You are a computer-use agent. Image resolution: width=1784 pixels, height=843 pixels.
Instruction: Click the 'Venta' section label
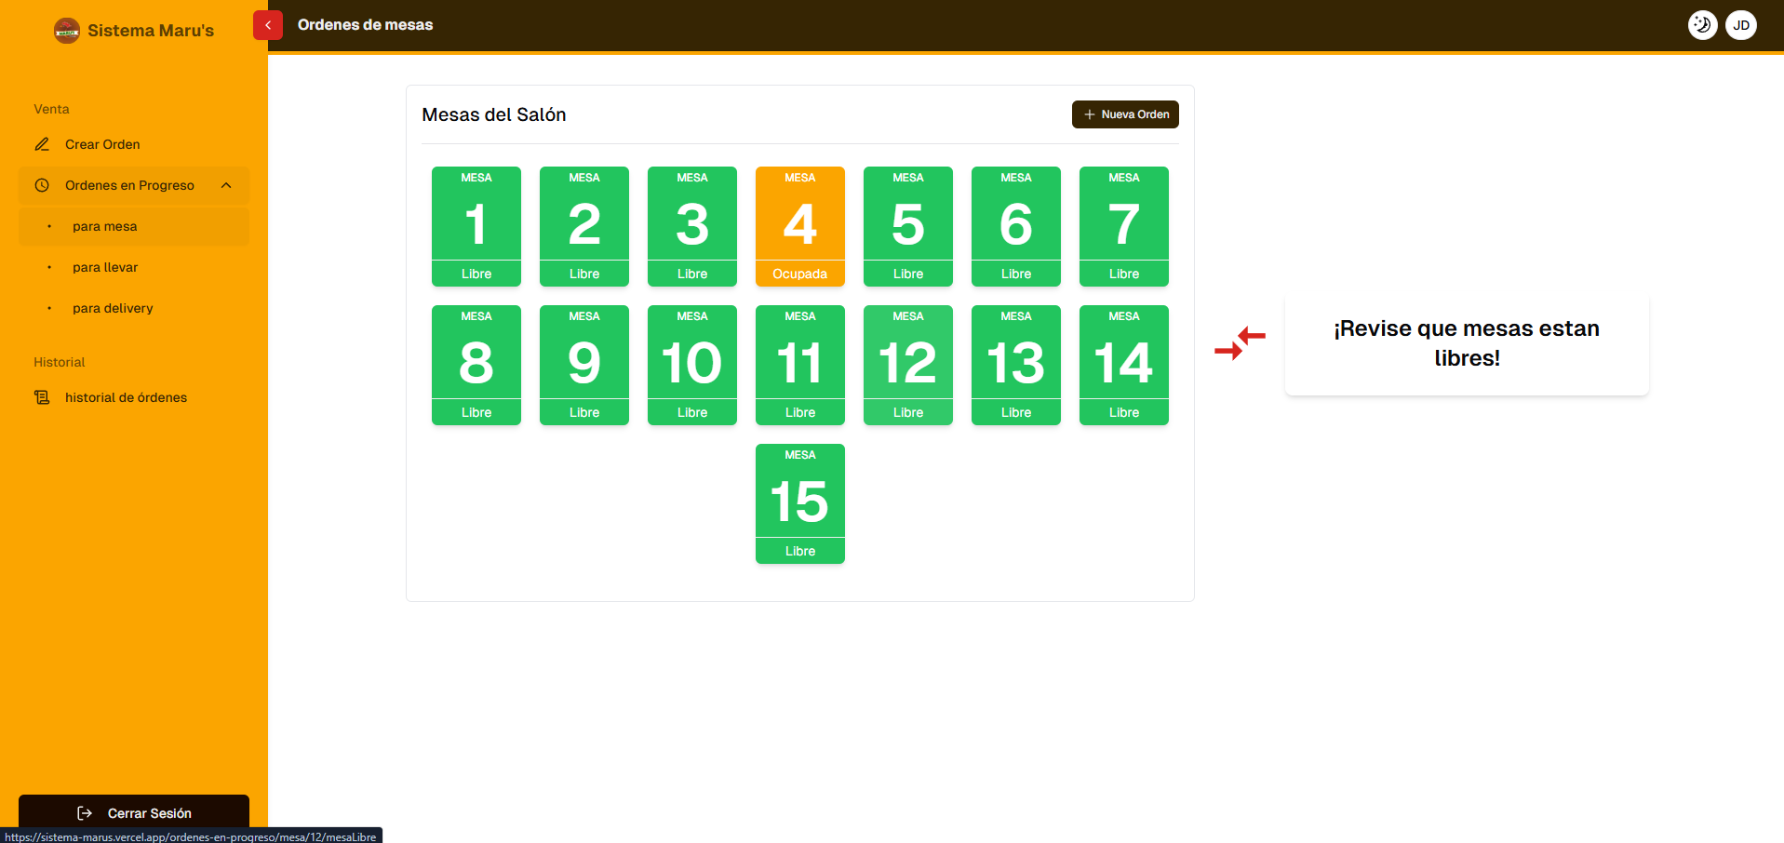click(x=51, y=109)
